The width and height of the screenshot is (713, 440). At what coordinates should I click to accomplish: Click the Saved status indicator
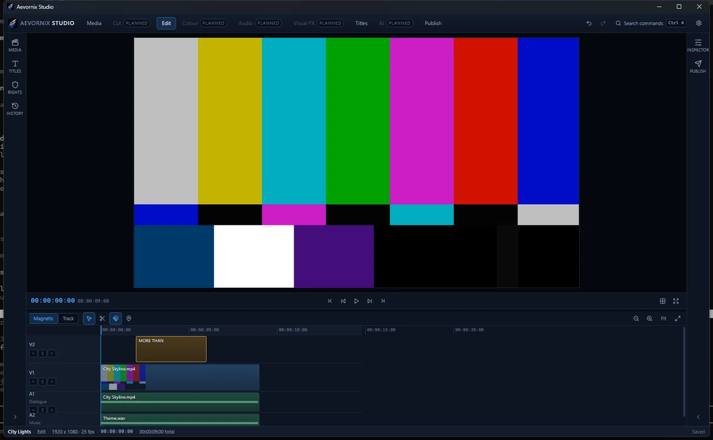[699, 432]
